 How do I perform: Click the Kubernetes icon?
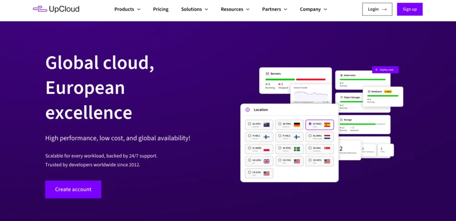click(x=341, y=76)
